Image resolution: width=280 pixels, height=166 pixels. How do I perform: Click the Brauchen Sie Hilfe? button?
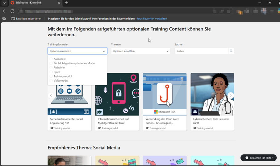[259, 158]
